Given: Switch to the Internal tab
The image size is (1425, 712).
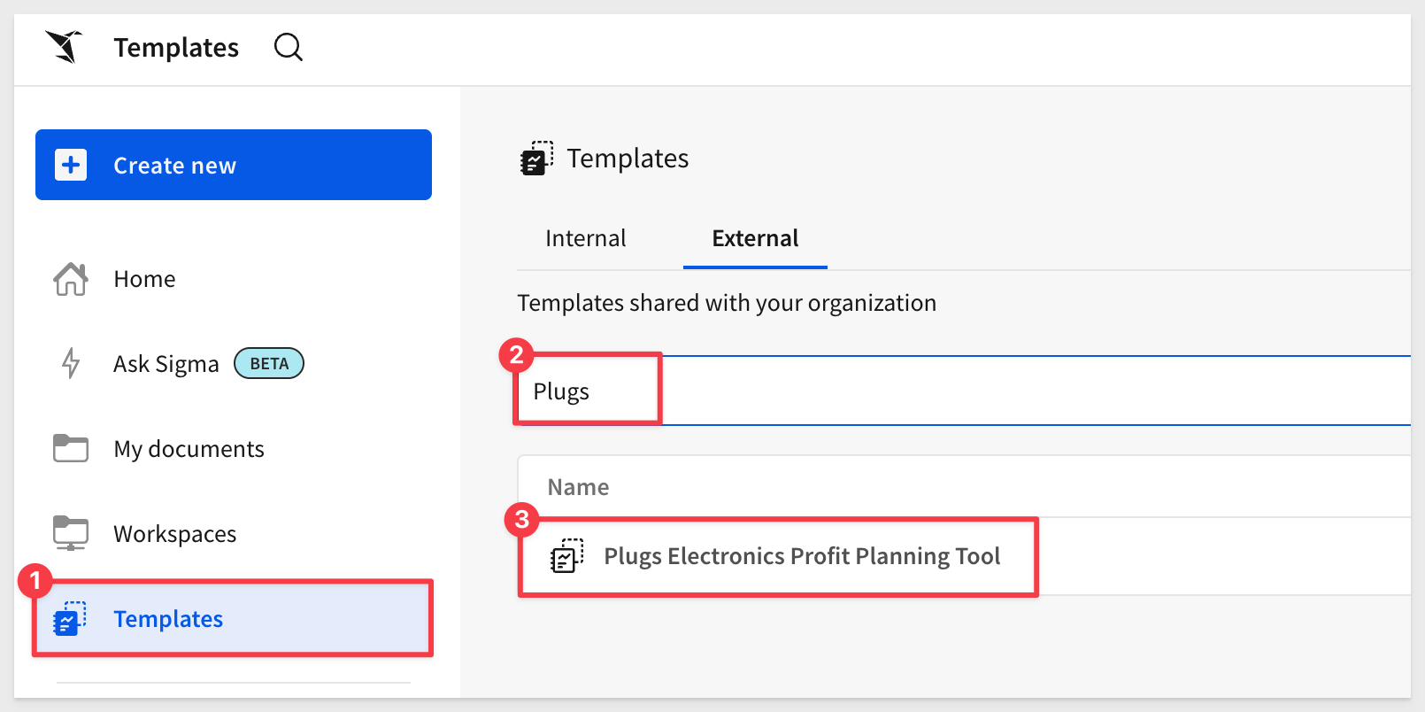Looking at the screenshot, I should coord(586,238).
